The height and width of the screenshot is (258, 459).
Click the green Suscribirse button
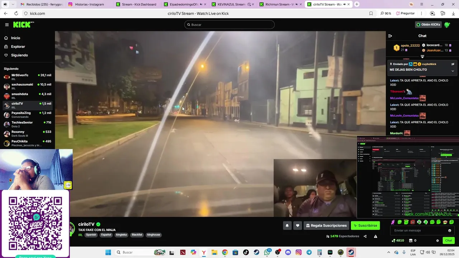click(365, 225)
